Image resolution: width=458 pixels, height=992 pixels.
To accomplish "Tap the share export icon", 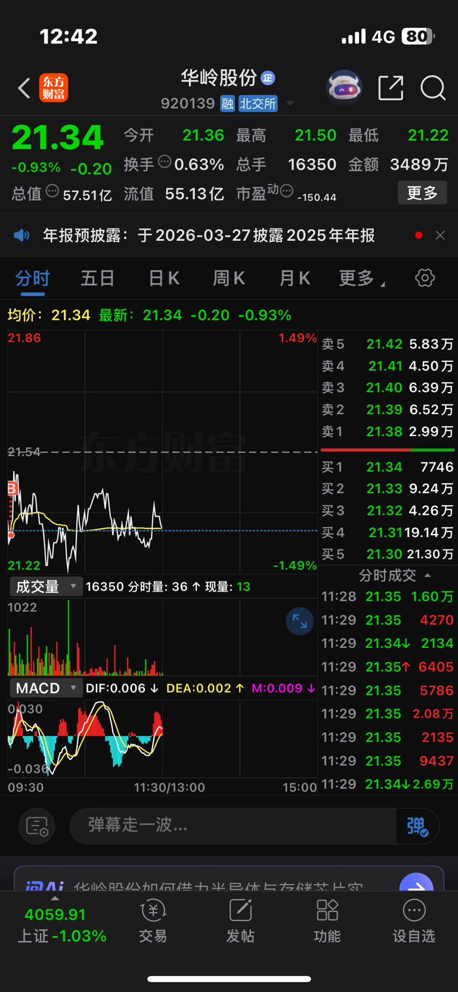I will [x=391, y=88].
